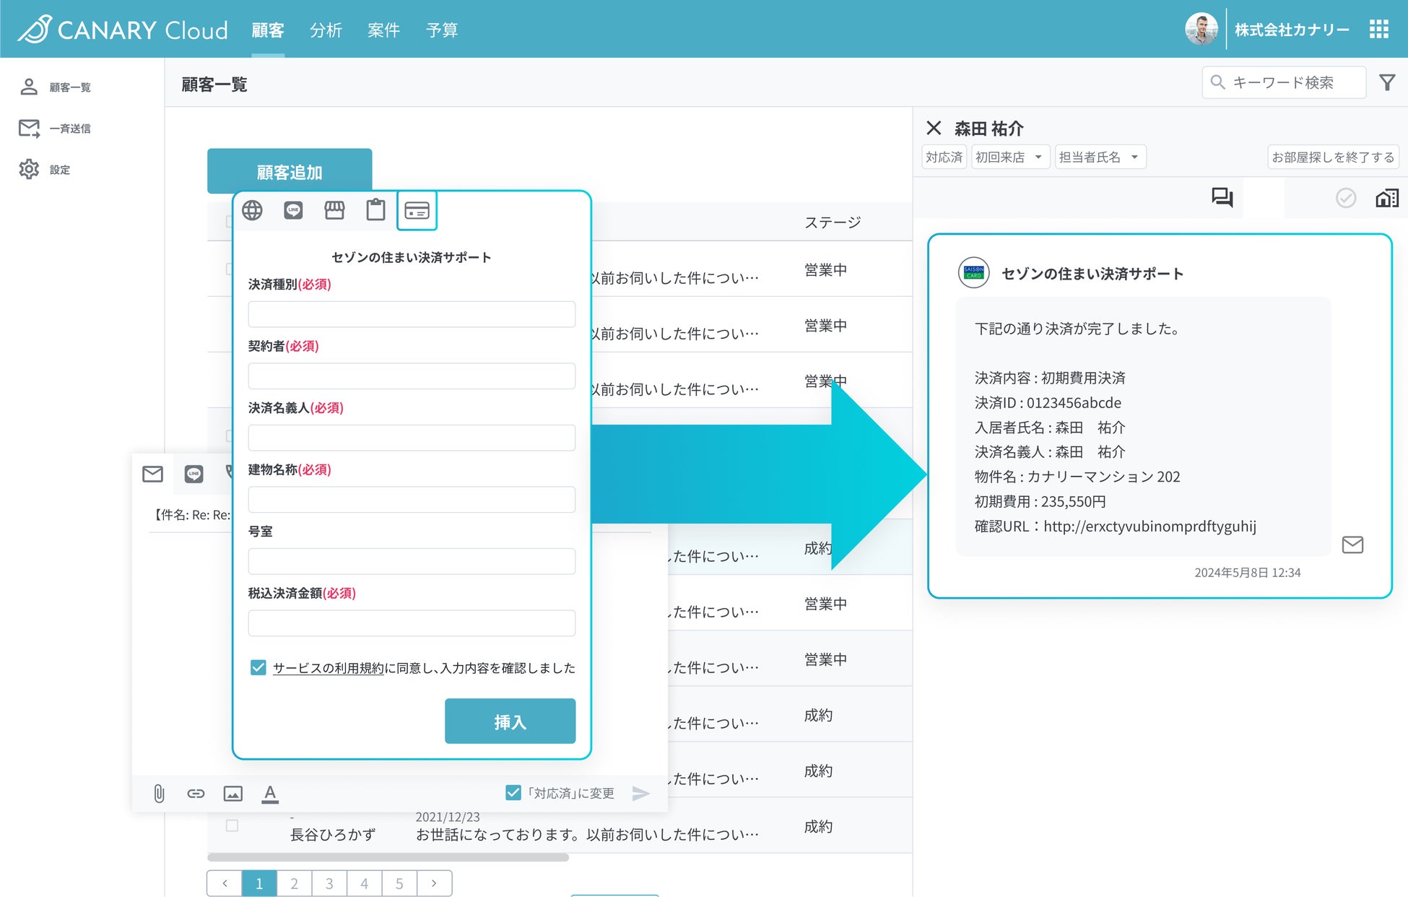Check the row checkbox for 長谷ひろかず
The height and width of the screenshot is (897, 1408).
(232, 825)
